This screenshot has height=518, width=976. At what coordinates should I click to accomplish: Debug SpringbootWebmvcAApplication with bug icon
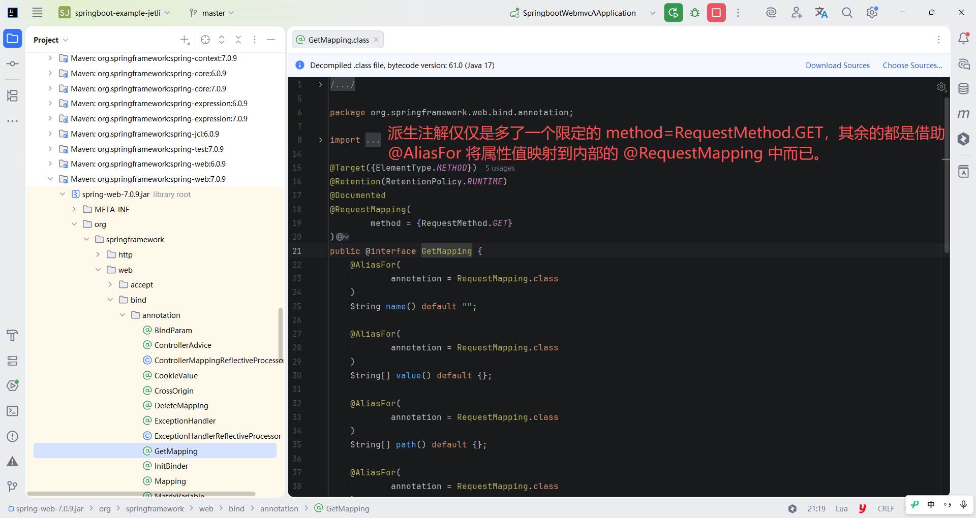click(x=695, y=13)
